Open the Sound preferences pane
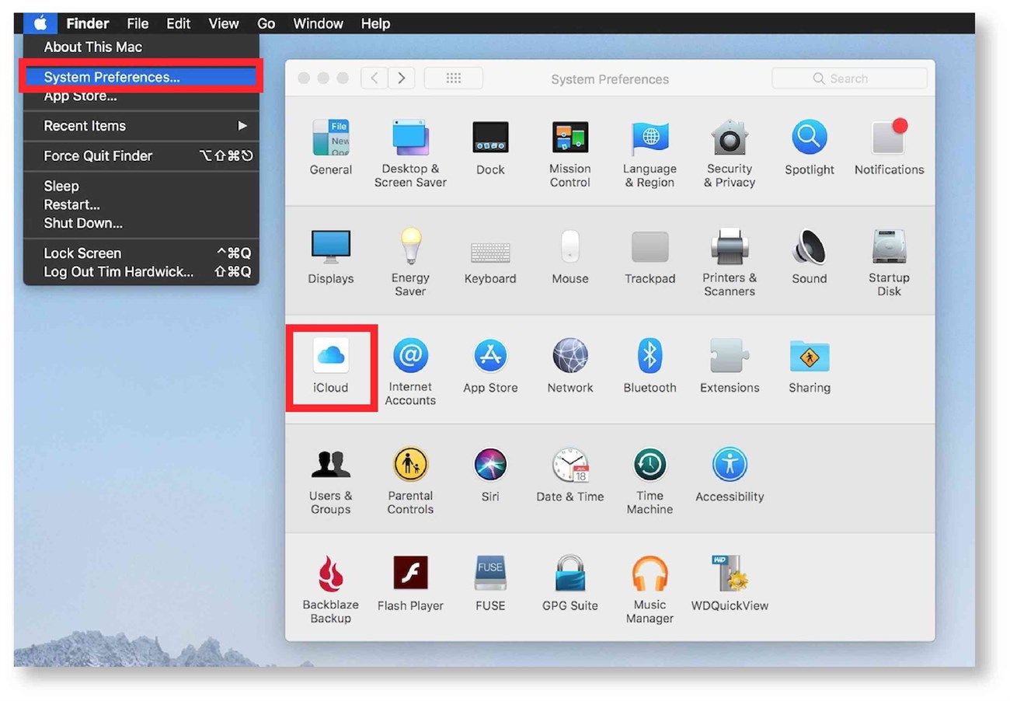 (809, 257)
